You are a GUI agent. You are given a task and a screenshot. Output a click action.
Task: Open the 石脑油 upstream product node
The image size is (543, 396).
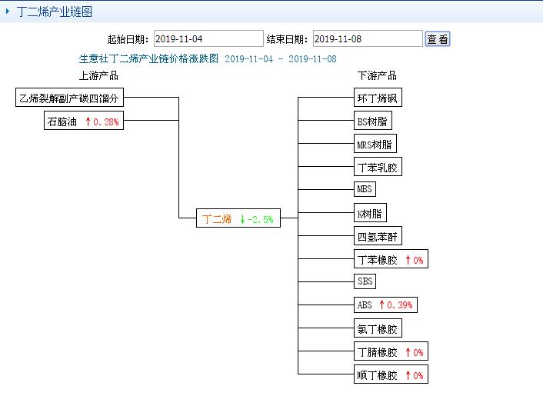[84, 121]
